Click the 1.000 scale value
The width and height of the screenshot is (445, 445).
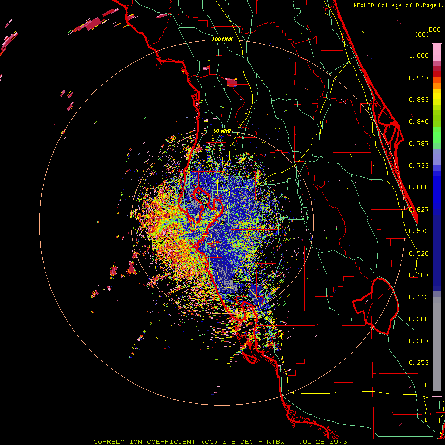[x=419, y=55]
